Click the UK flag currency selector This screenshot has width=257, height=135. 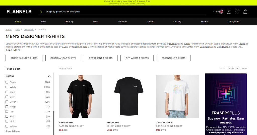221,12
